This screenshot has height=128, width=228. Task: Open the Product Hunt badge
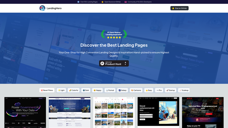[x=114, y=63]
